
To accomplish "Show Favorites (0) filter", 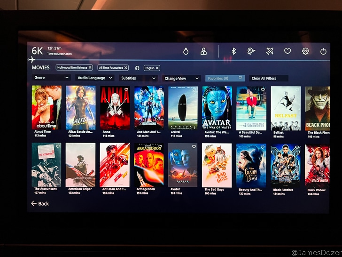I will point(225,78).
